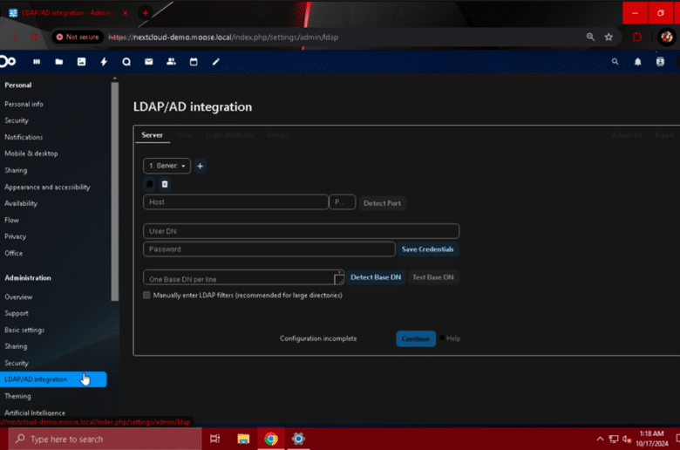Open the Advanced tab

(x=626, y=135)
